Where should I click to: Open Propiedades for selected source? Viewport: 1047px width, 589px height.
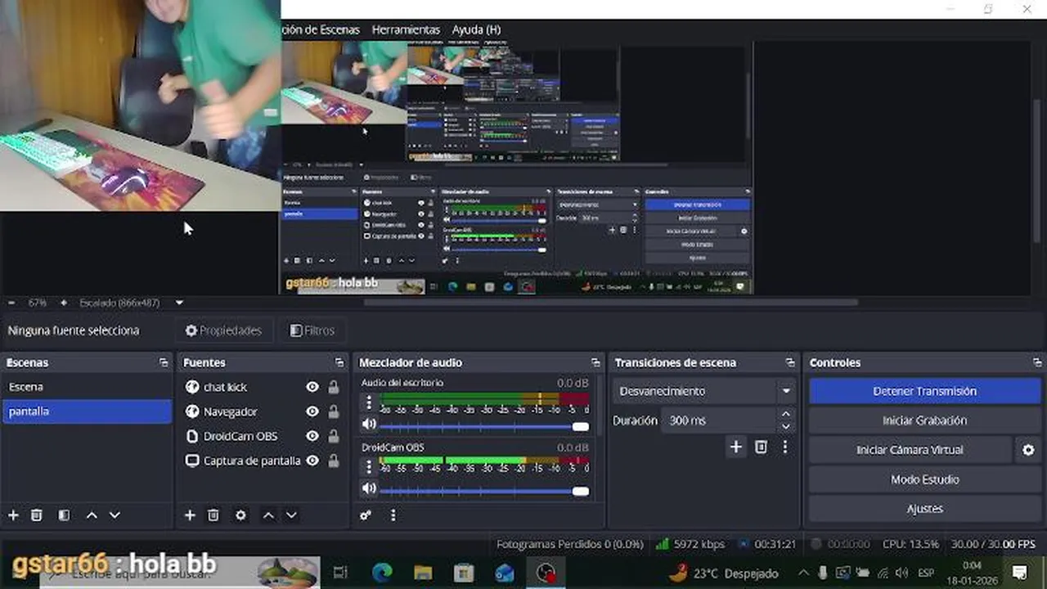click(223, 330)
